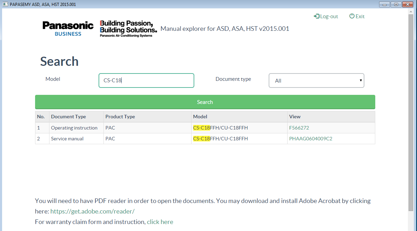Click the Document Type column header
Image resolution: width=417 pixels, height=231 pixels.
click(68, 117)
